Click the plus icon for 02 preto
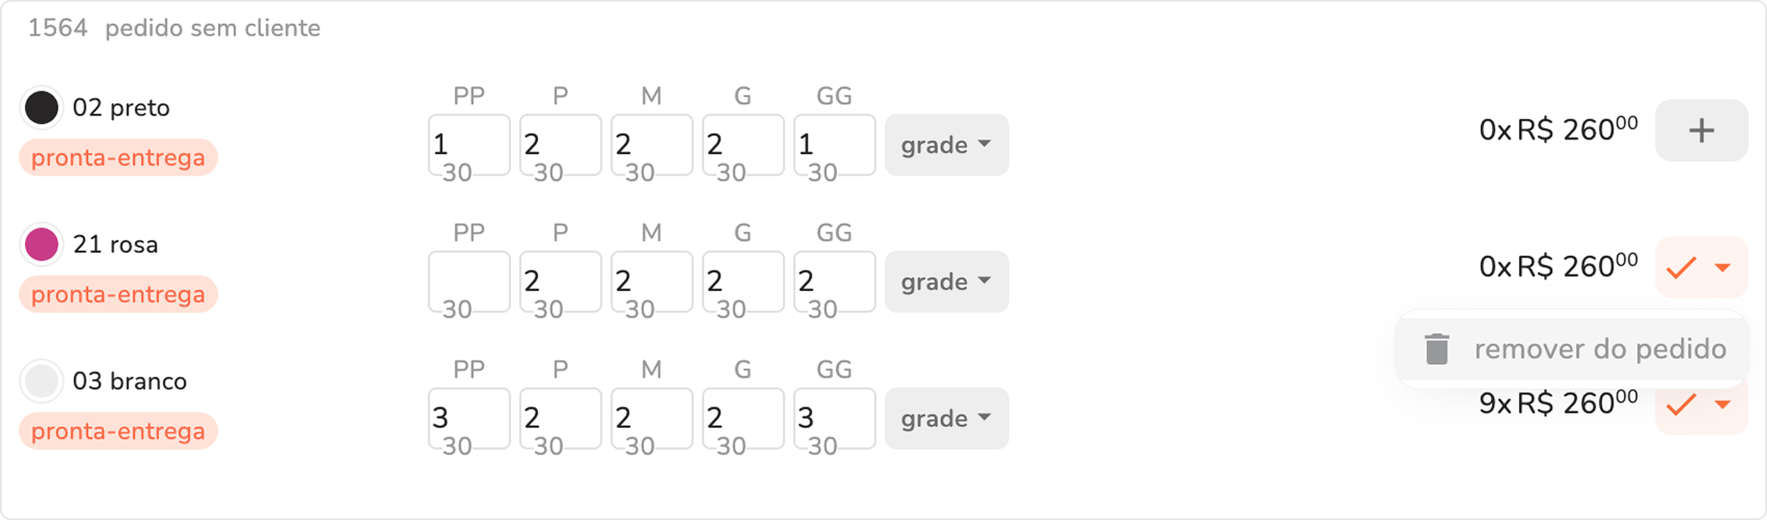This screenshot has width=1767, height=520. (1701, 131)
